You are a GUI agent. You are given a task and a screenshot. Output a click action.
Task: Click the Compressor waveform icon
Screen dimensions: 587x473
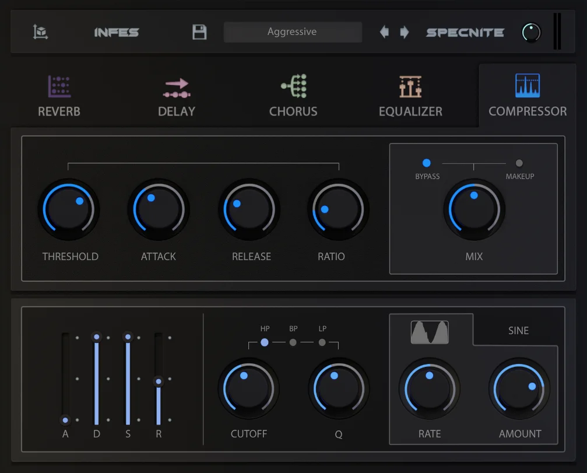click(x=528, y=85)
